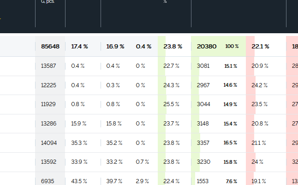Viewport: 298px width, 185px height.
Task: Select the 22.1 % red-highlighted total
Action: pyautogui.click(x=260, y=47)
